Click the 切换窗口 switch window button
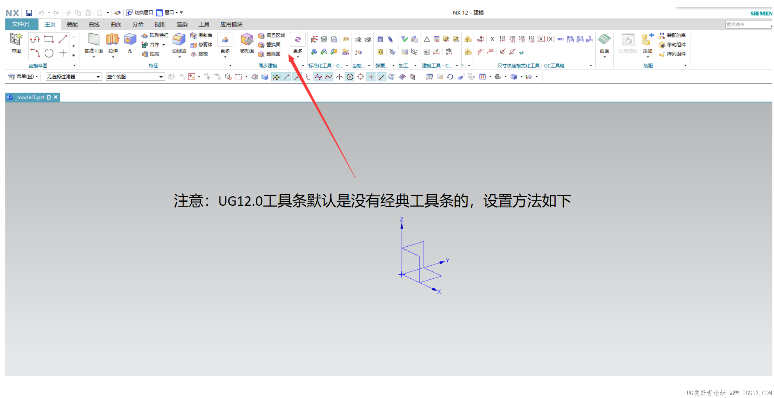Screen dimensions: 774x398 140,13
